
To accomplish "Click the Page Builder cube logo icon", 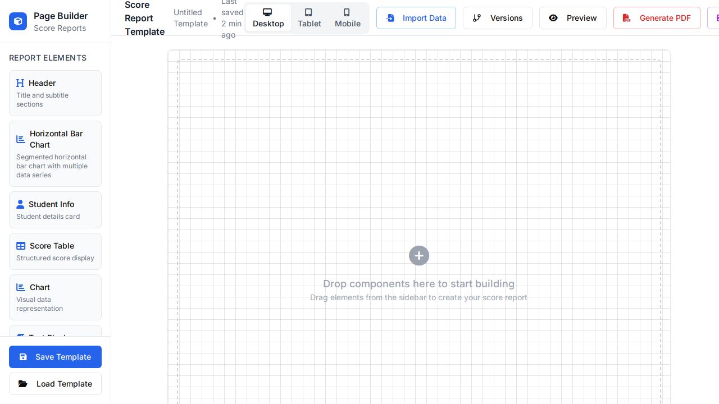I will click(18, 21).
